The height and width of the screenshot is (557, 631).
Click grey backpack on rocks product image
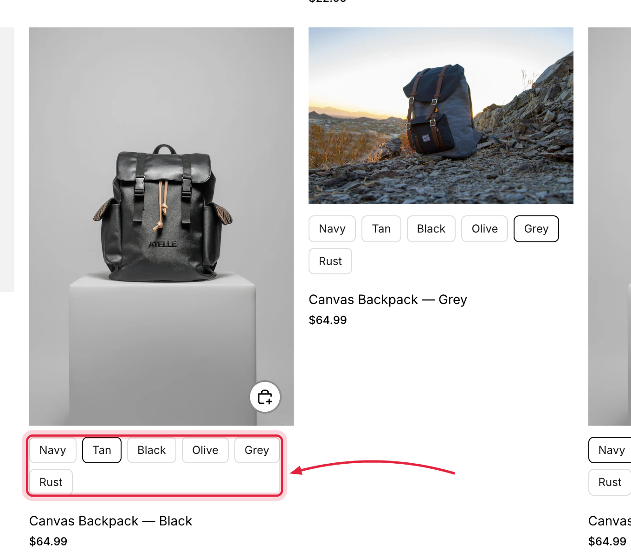441,116
